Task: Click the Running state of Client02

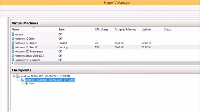Action: (63, 47)
